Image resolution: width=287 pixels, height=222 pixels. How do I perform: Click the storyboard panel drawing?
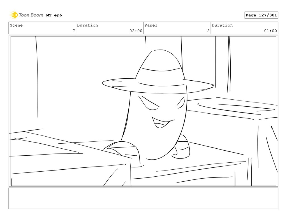tap(143, 111)
